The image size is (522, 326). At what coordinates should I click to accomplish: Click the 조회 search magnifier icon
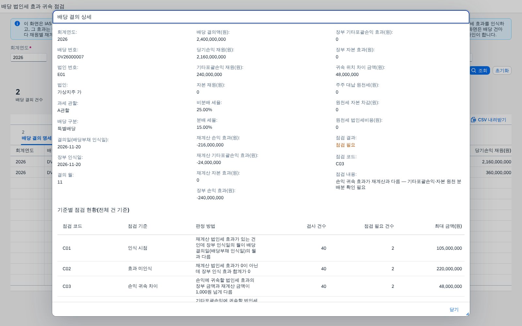474,70
